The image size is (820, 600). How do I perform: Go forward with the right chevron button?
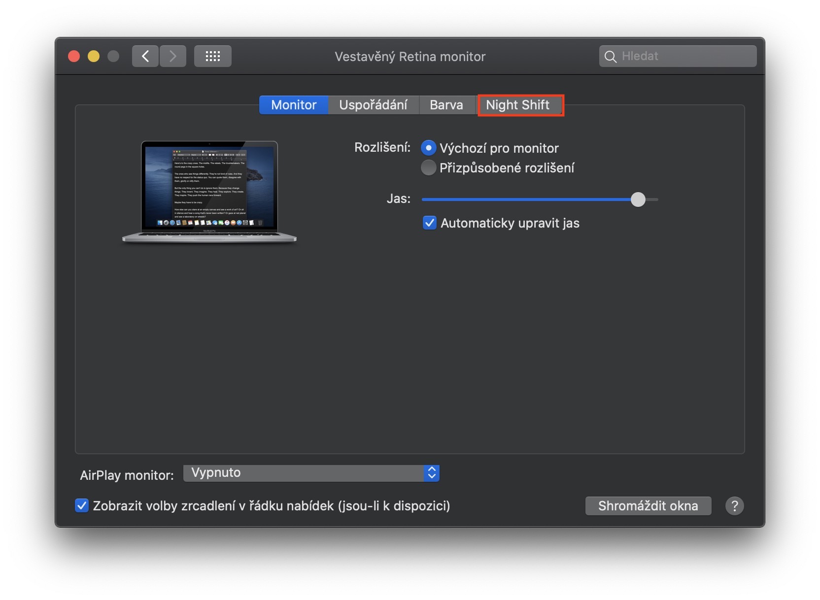coord(172,56)
